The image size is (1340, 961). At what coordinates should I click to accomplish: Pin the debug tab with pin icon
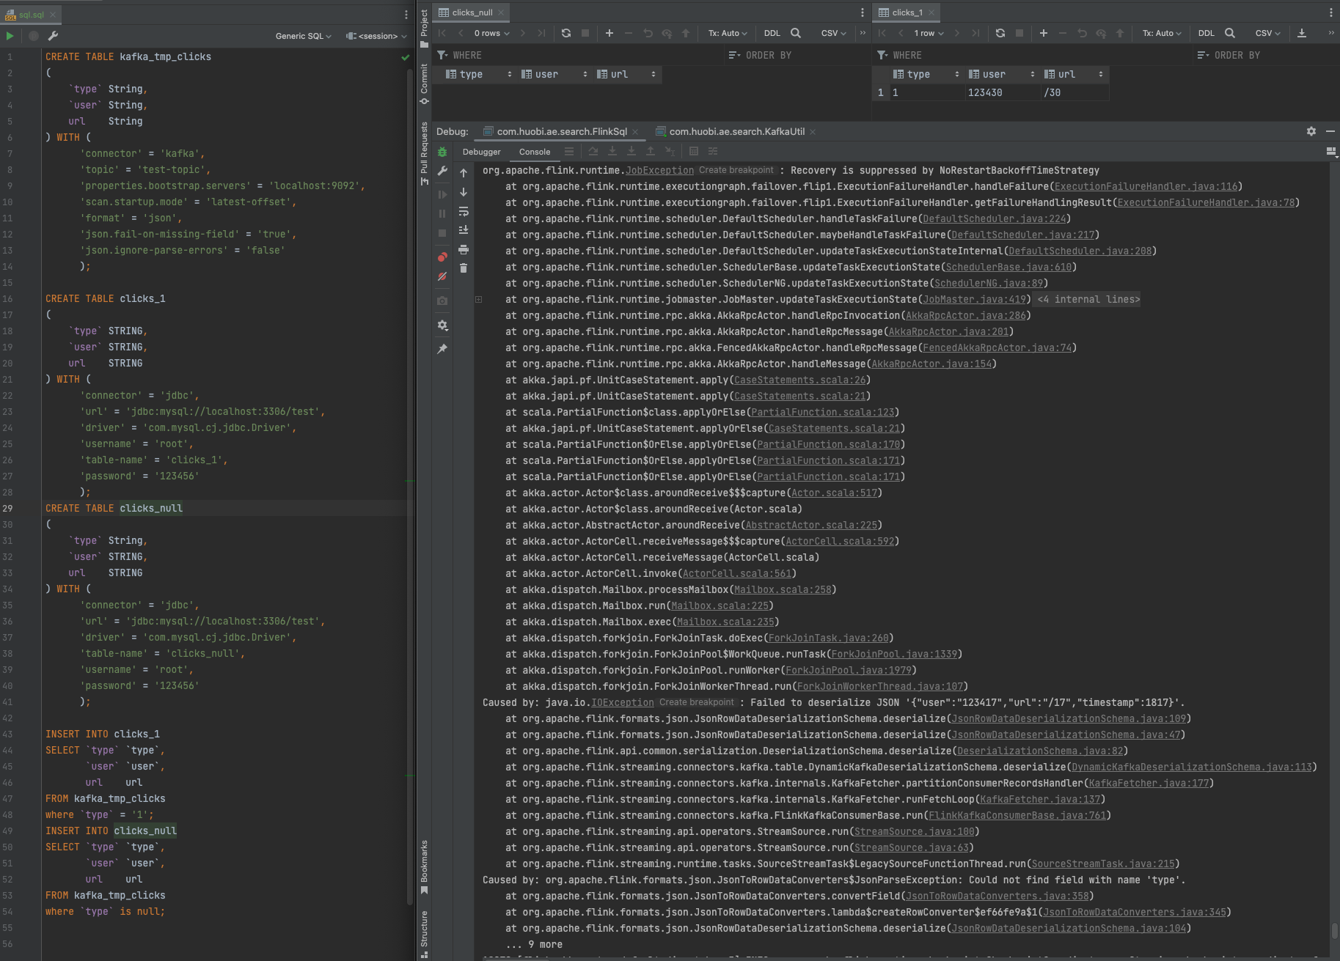click(442, 349)
